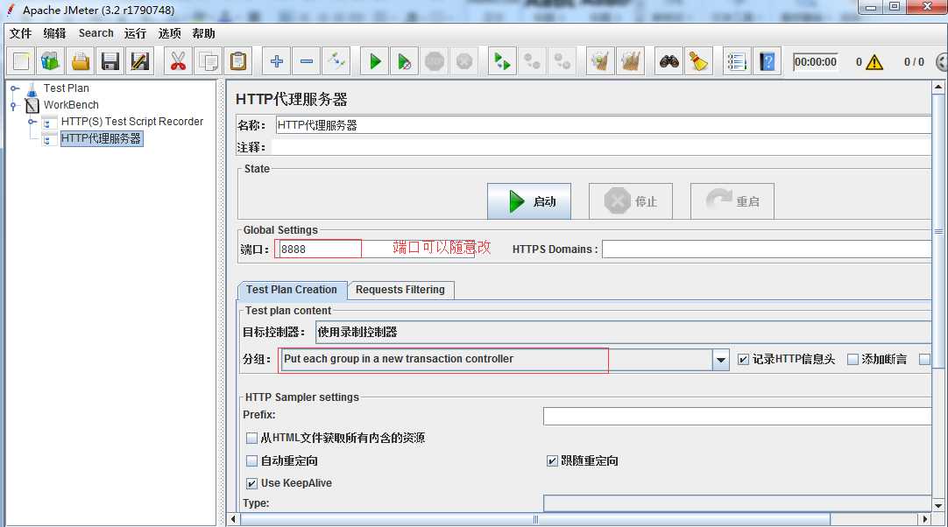Click the 名称 name input field
This screenshot has width=948, height=527.
coord(604,125)
